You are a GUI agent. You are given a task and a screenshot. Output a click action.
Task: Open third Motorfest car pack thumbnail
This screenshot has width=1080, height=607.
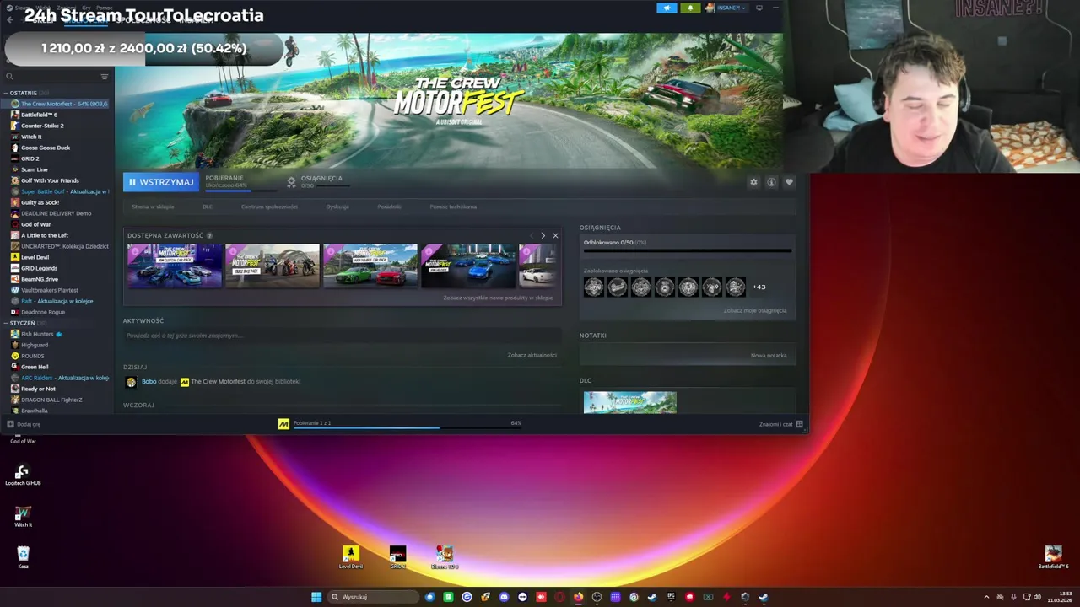click(x=370, y=266)
